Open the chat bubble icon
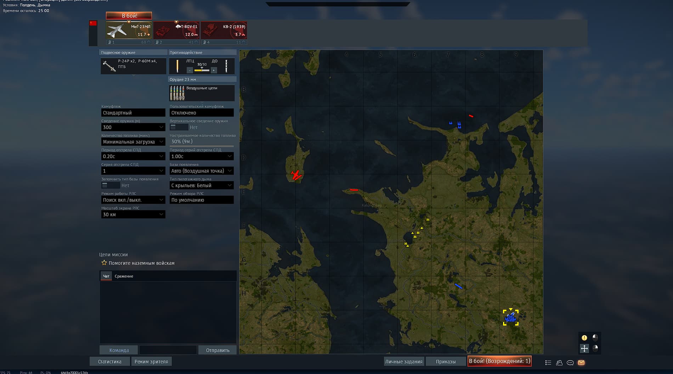This screenshot has width=673, height=374. coord(570,362)
